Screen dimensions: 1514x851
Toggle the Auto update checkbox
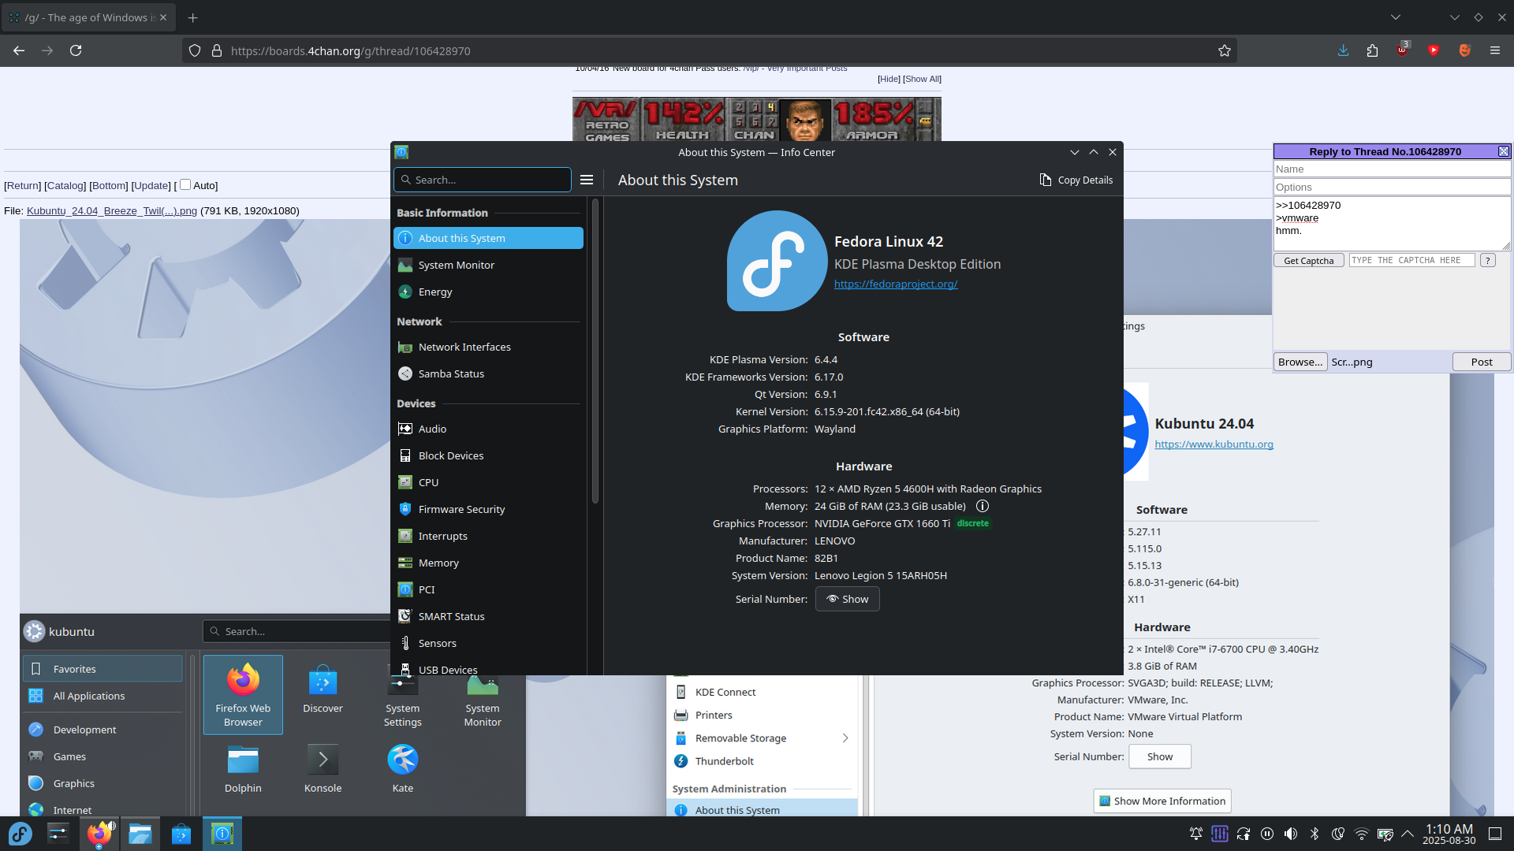(185, 184)
